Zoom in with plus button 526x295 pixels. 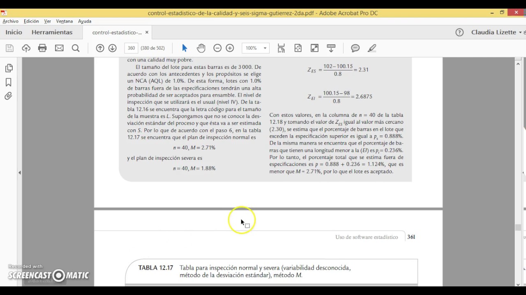[230, 48]
